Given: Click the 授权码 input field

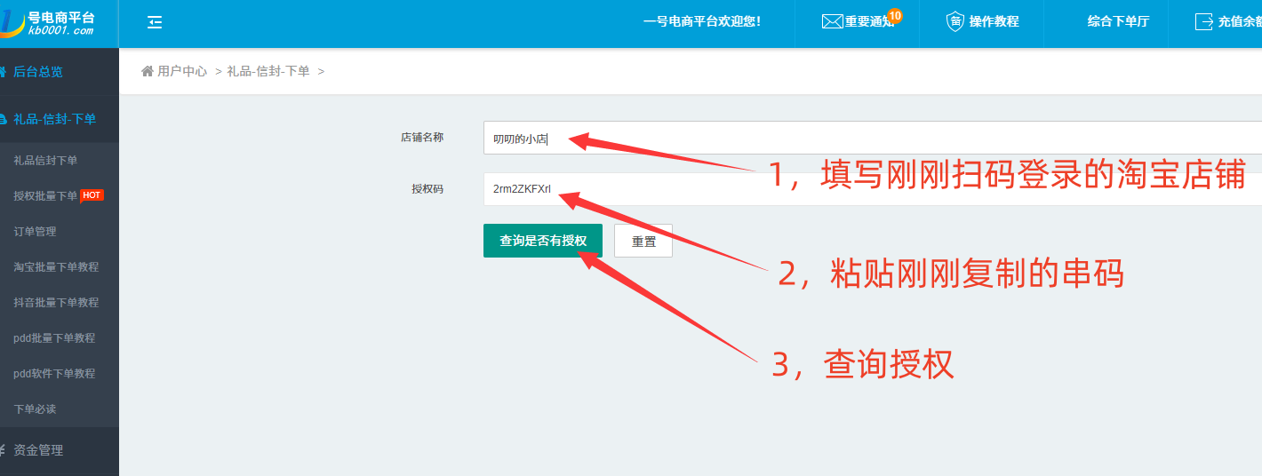Looking at the screenshot, I should coord(871,189).
